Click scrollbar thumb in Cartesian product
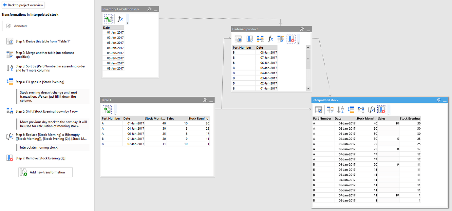This screenshot has height=211, width=452. 308,59
